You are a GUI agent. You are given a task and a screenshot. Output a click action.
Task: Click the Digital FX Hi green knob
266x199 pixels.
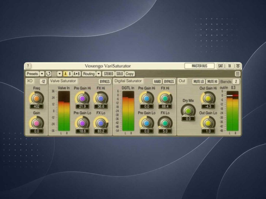point(165,98)
